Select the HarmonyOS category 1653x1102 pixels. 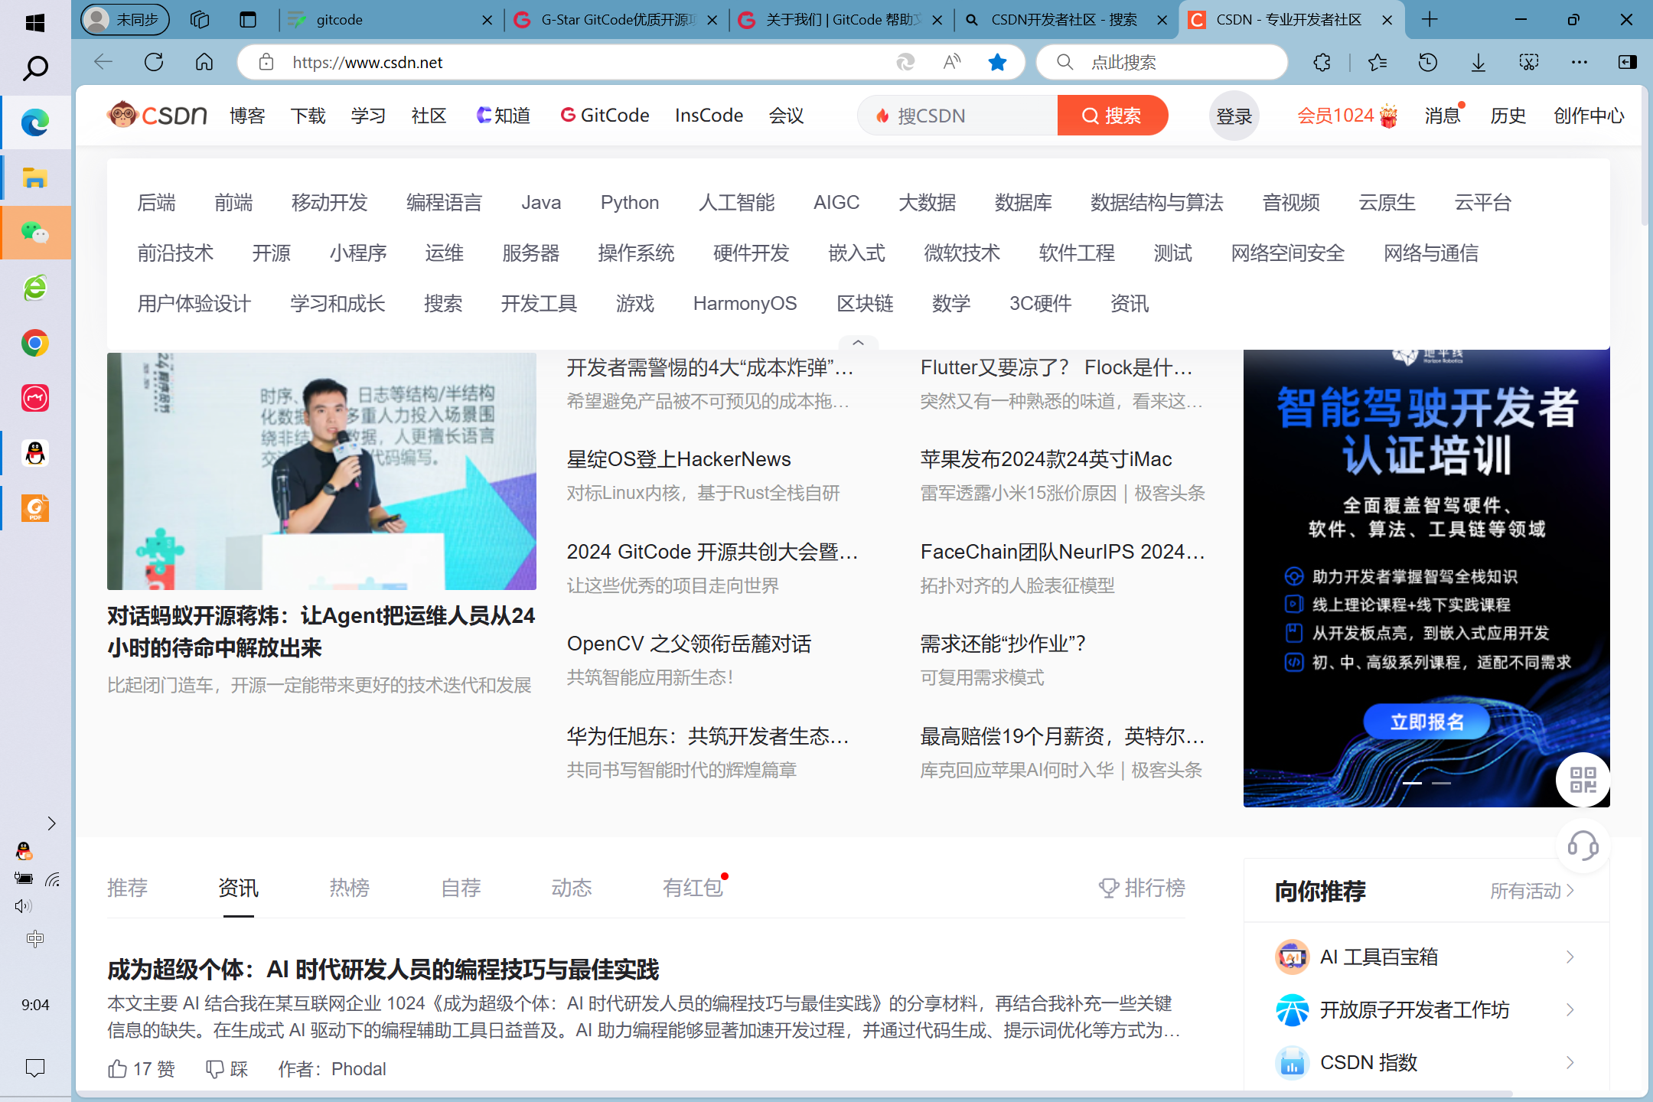(x=745, y=304)
